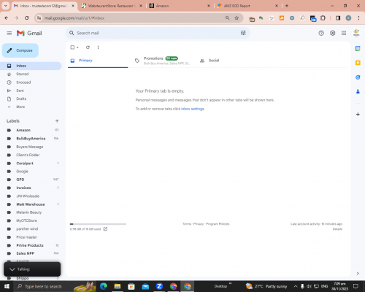Show search options filter icon
The height and width of the screenshot is (292, 365).
point(243,33)
